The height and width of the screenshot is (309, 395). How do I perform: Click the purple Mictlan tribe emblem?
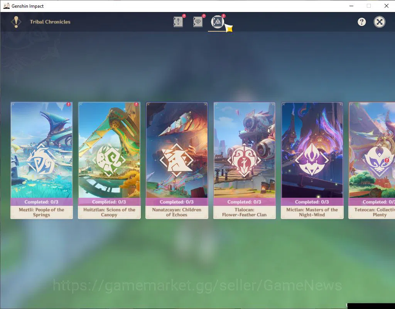(x=312, y=160)
